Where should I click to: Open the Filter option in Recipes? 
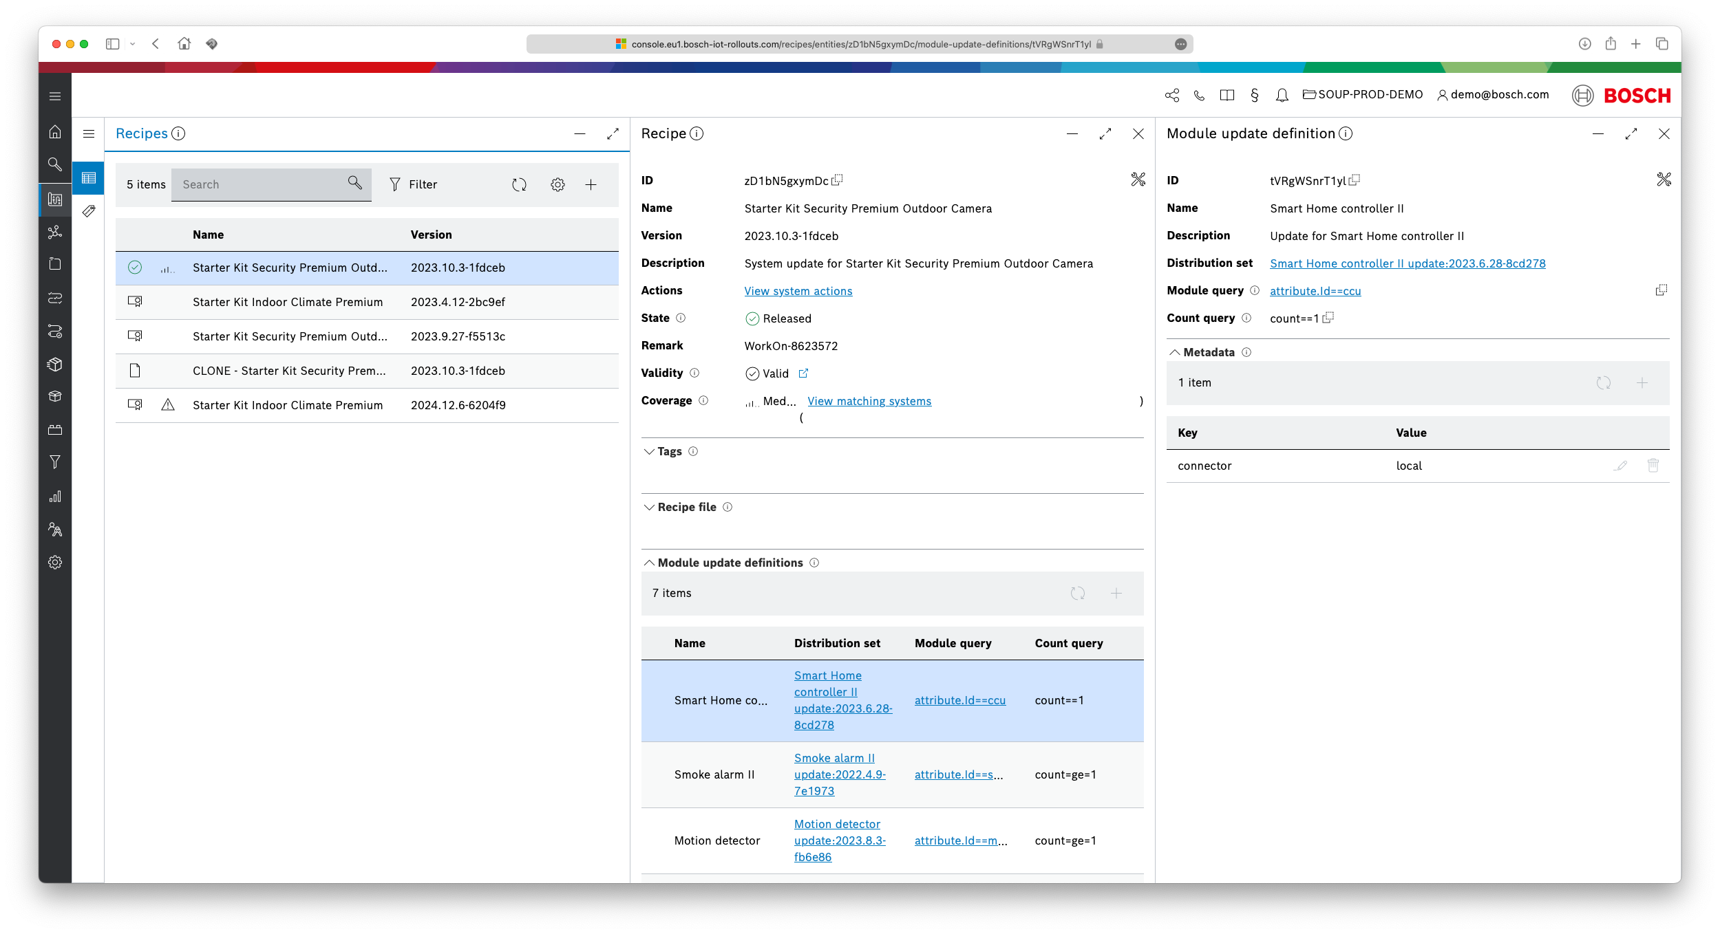click(413, 184)
